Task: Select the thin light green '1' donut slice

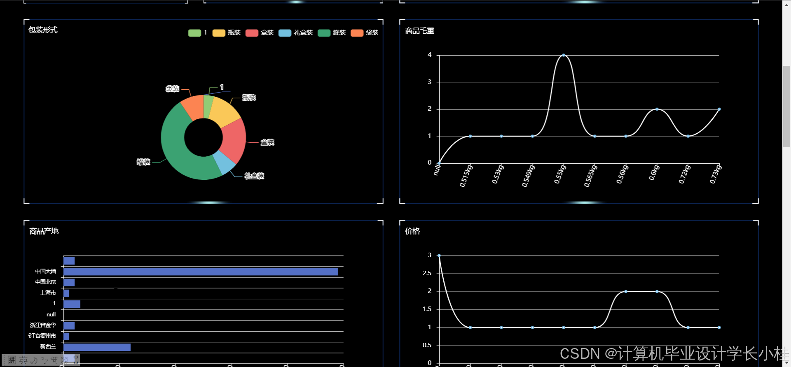Action: pyautogui.click(x=208, y=106)
